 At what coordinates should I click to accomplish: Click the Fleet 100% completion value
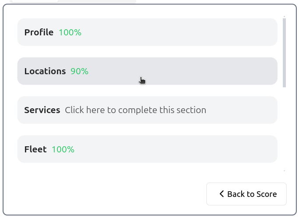[x=63, y=149]
